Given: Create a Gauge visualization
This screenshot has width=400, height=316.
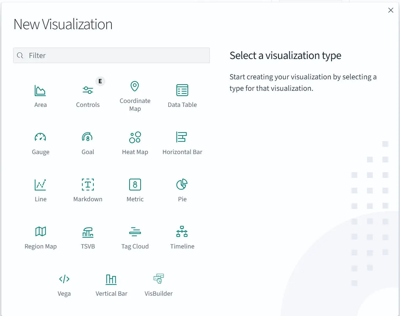Looking at the screenshot, I should tap(40, 142).
